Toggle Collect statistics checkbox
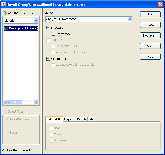The height and width of the screenshot is (155, 165). pyautogui.click(x=53, y=46)
